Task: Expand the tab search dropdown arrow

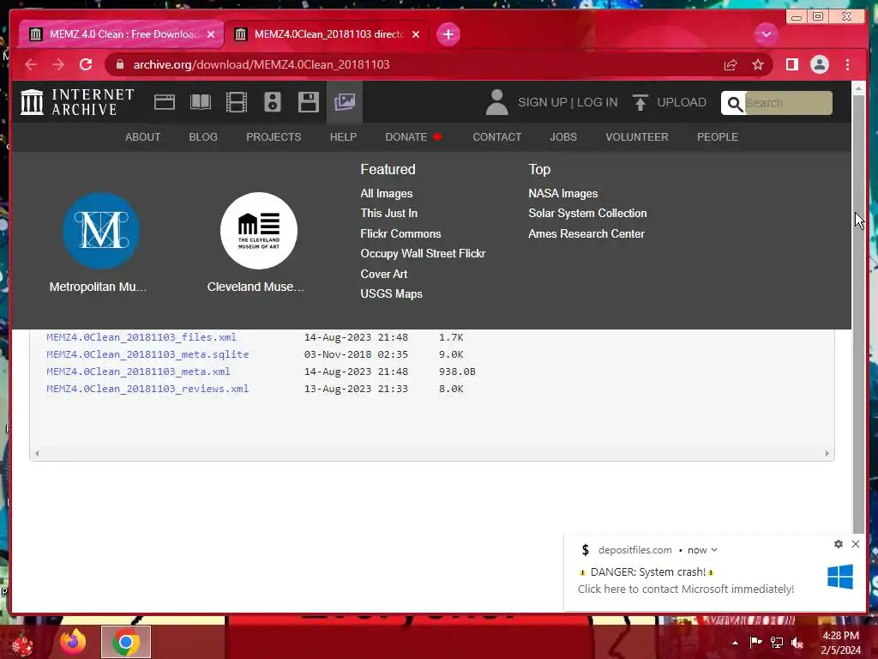Action: coord(766,34)
